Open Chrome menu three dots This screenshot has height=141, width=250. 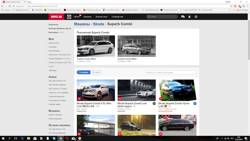248,6
